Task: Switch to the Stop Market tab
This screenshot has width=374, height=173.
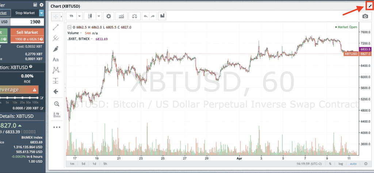Action: [x=25, y=13]
